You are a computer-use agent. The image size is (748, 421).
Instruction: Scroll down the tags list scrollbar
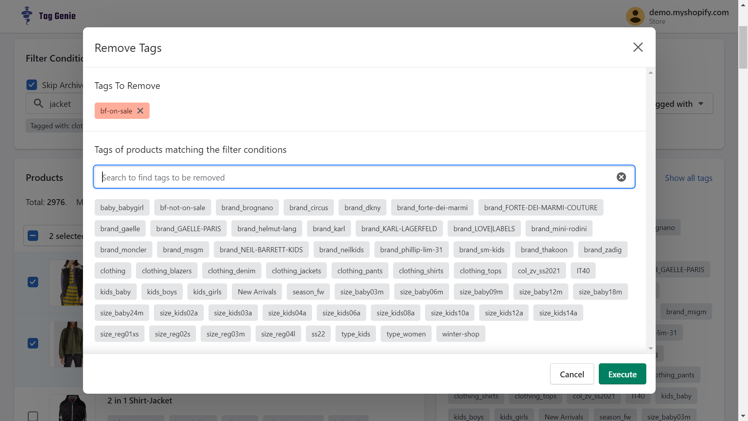coord(650,348)
